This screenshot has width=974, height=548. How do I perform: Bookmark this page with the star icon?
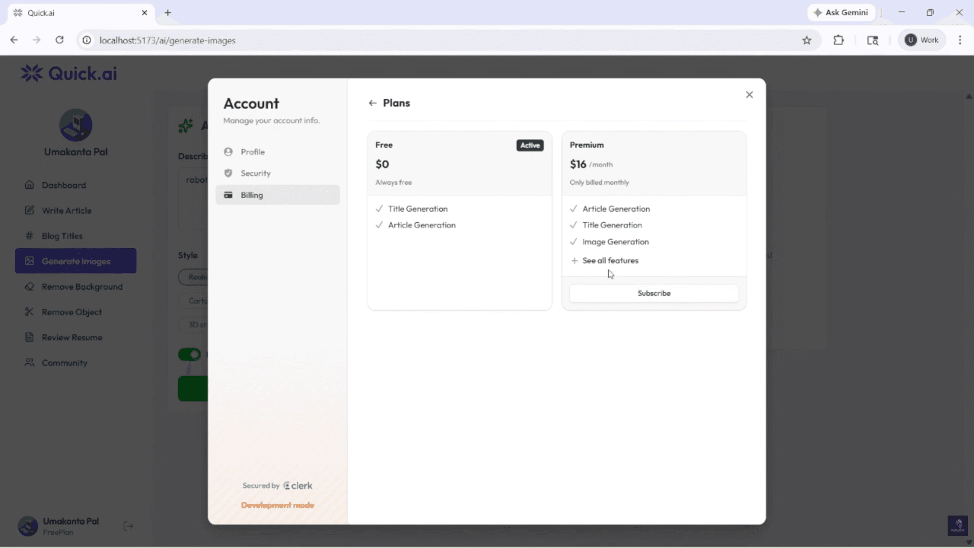coord(807,40)
